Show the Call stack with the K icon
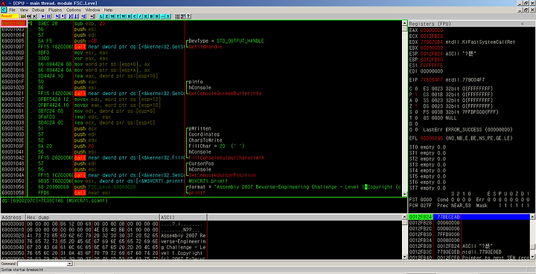536x274 pixels. (146, 16)
